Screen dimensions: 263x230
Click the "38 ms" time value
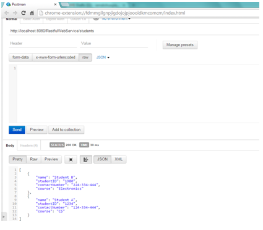point(95,145)
